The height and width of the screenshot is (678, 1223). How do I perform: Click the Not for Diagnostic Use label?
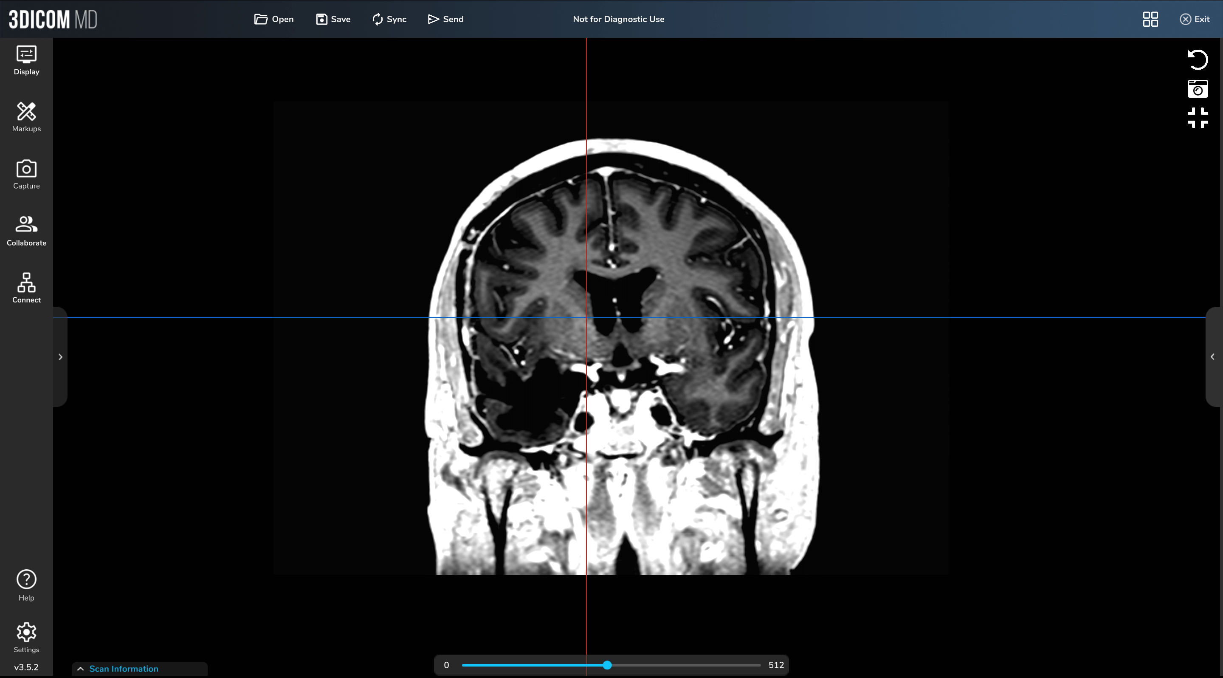point(619,19)
